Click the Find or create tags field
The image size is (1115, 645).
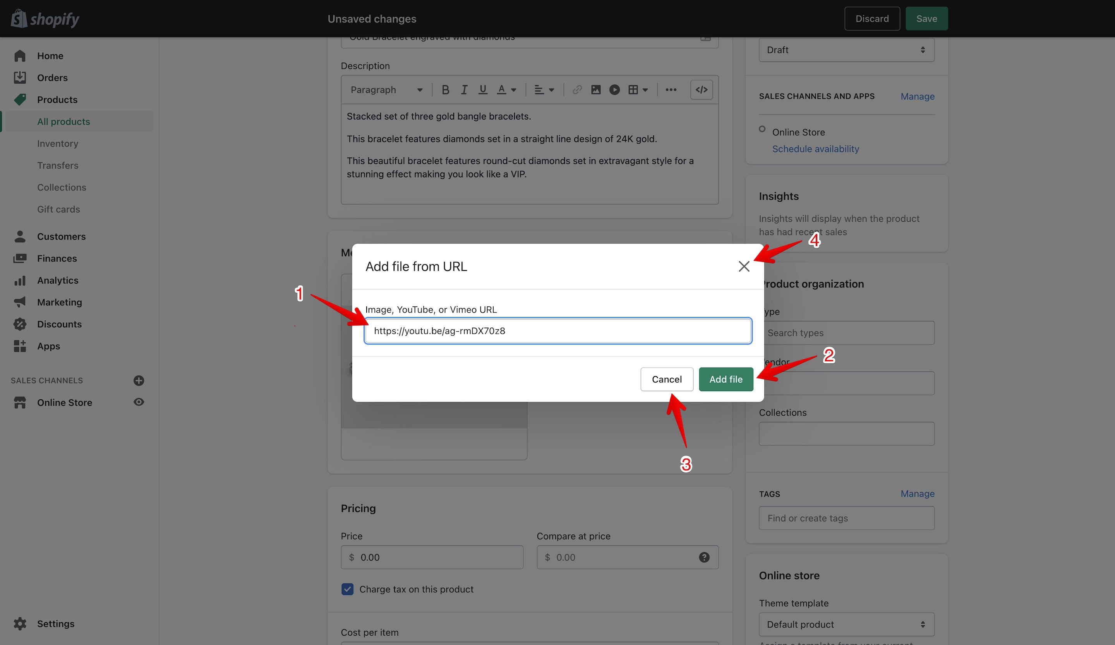pos(846,518)
